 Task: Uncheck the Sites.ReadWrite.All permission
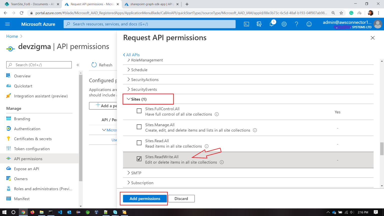pyautogui.click(x=139, y=159)
